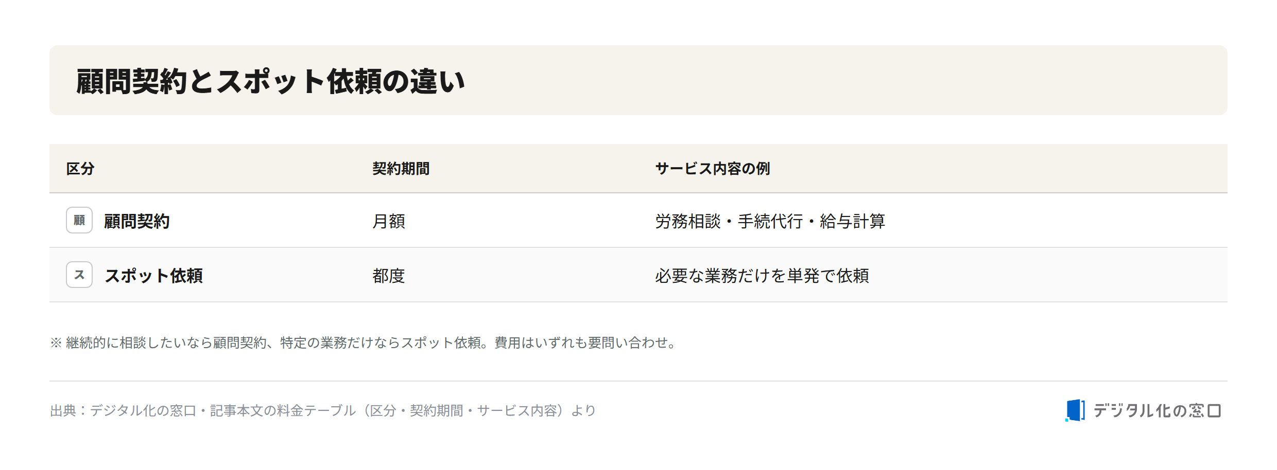Click the horizontal divider above the source

tap(638, 381)
